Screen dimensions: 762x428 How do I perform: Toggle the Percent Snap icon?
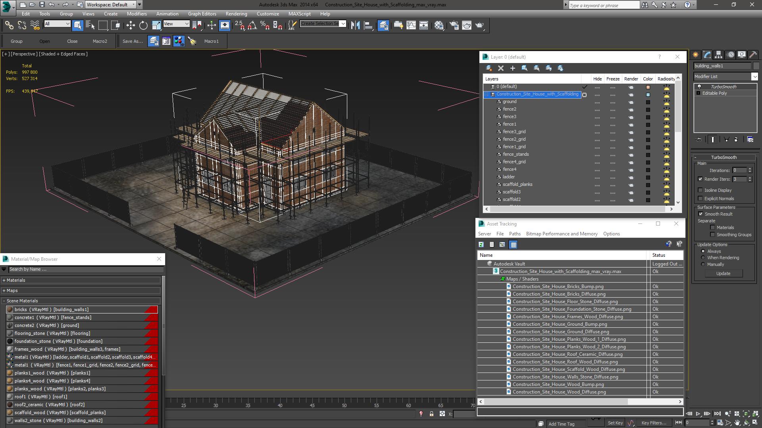(265, 25)
